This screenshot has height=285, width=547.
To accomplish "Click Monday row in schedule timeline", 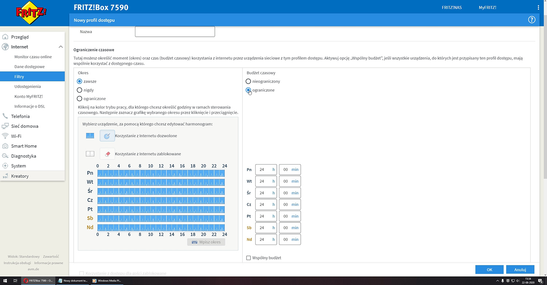I will point(161,173).
